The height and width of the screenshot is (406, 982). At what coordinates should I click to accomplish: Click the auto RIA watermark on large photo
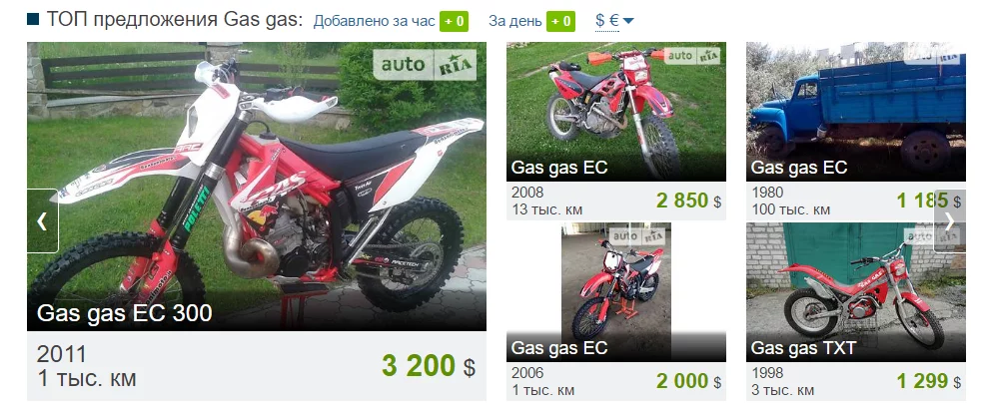[425, 65]
